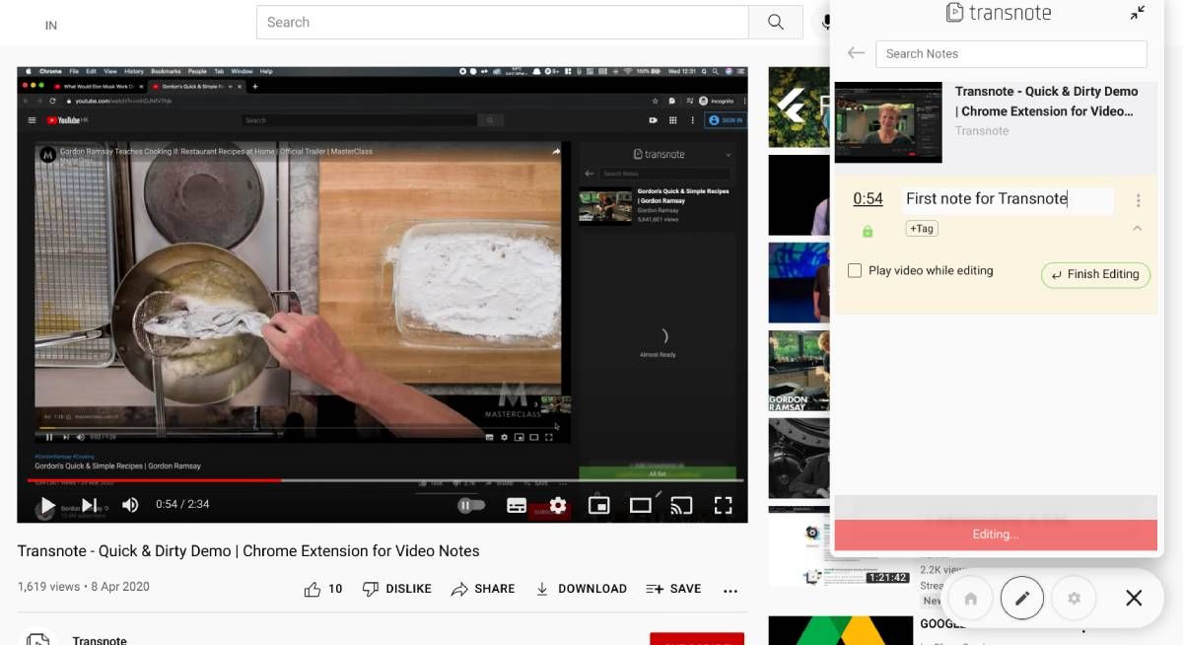Enable the Play video while editing checkbox

(x=855, y=269)
